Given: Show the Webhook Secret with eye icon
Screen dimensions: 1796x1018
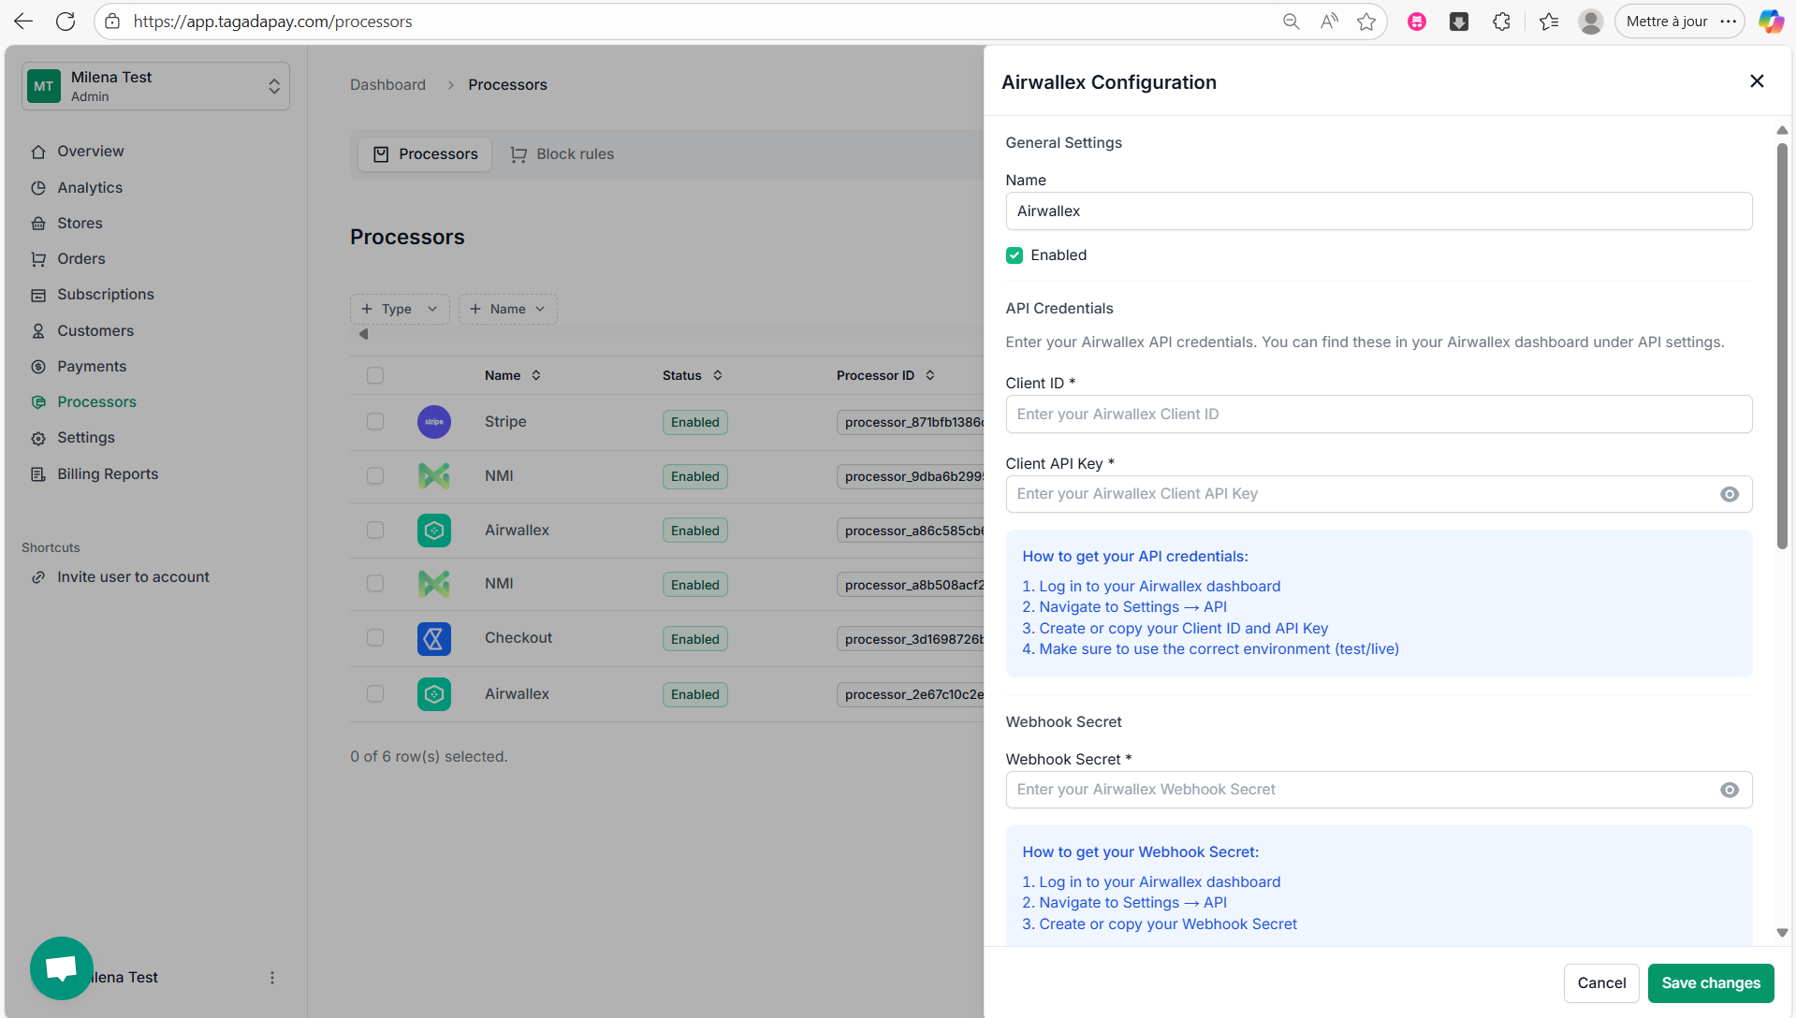Looking at the screenshot, I should (x=1730, y=790).
